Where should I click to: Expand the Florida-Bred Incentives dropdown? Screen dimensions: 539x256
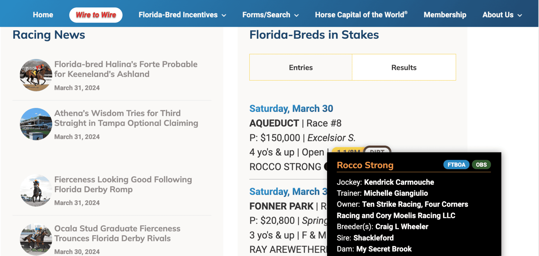coord(182,15)
